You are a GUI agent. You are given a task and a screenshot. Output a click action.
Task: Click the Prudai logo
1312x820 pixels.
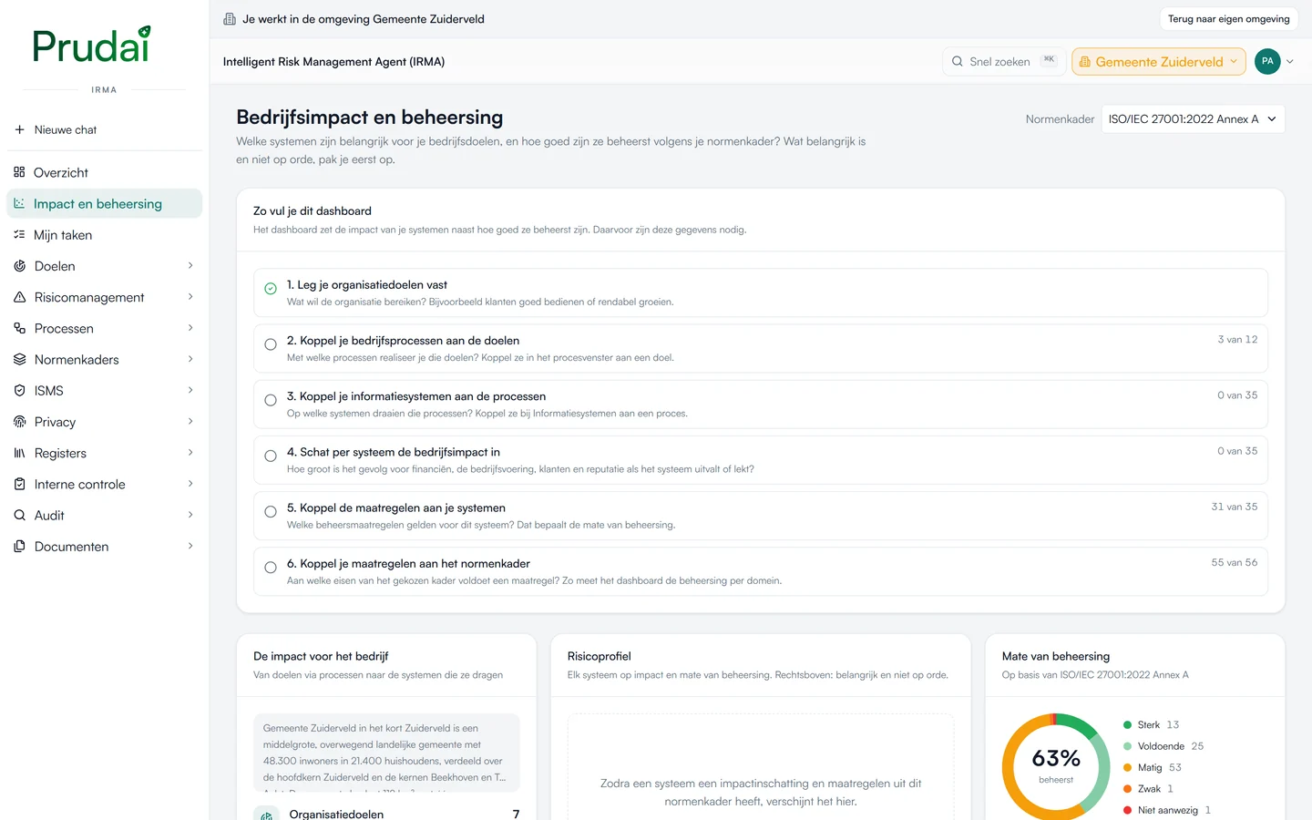(x=92, y=45)
